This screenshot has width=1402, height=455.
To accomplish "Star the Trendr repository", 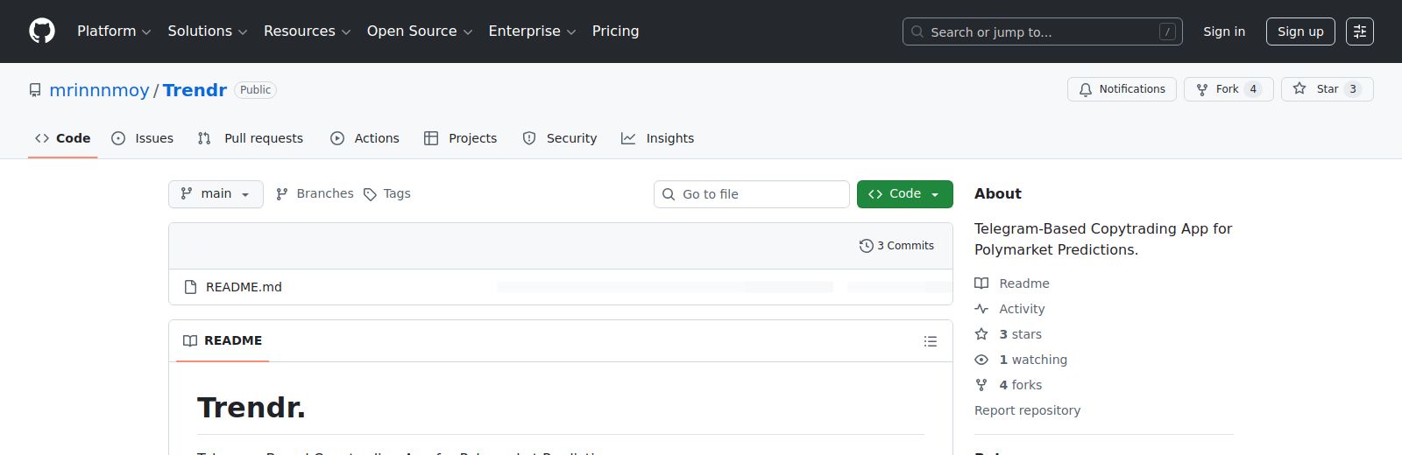I will coord(1327,89).
